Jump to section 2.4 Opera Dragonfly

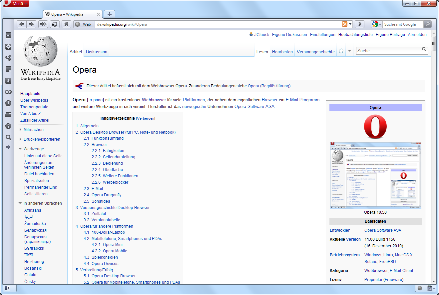click(x=103, y=195)
